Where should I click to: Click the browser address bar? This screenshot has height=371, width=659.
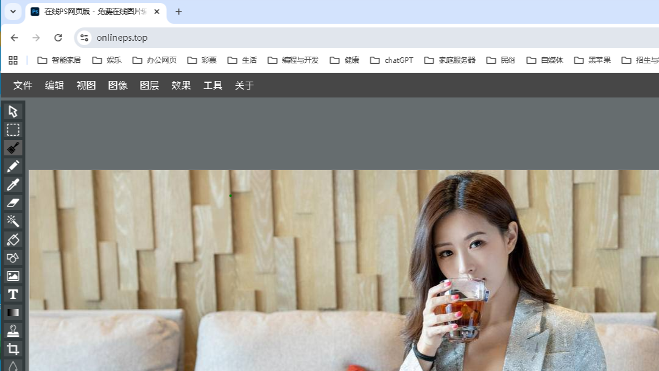tap(122, 37)
